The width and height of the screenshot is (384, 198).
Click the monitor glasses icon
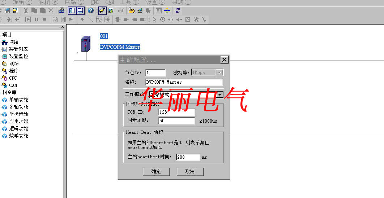point(121,10)
